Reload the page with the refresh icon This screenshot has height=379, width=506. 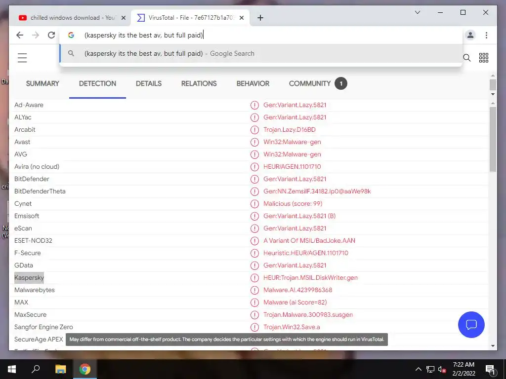click(51, 35)
